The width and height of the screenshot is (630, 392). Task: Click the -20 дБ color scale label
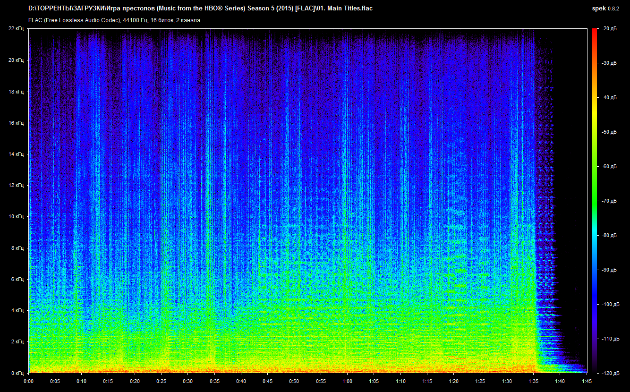coord(608,29)
